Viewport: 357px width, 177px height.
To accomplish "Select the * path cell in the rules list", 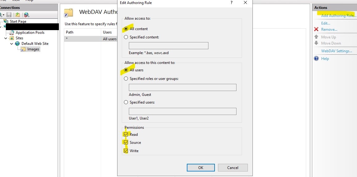I will pos(82,39).
